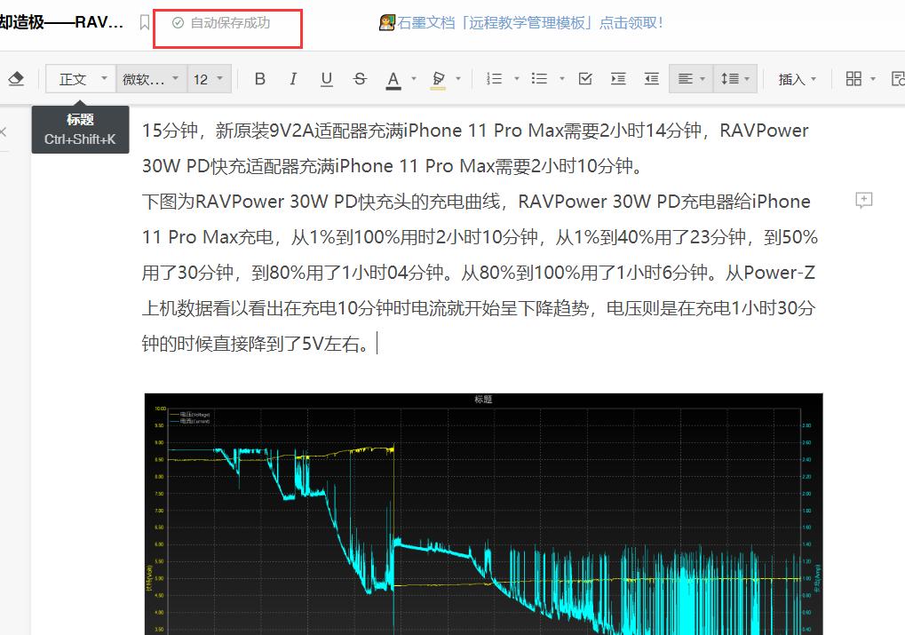Toggle bold formatting
The height and width of the screenshot is (635, 905).
[x=259, y=78]
